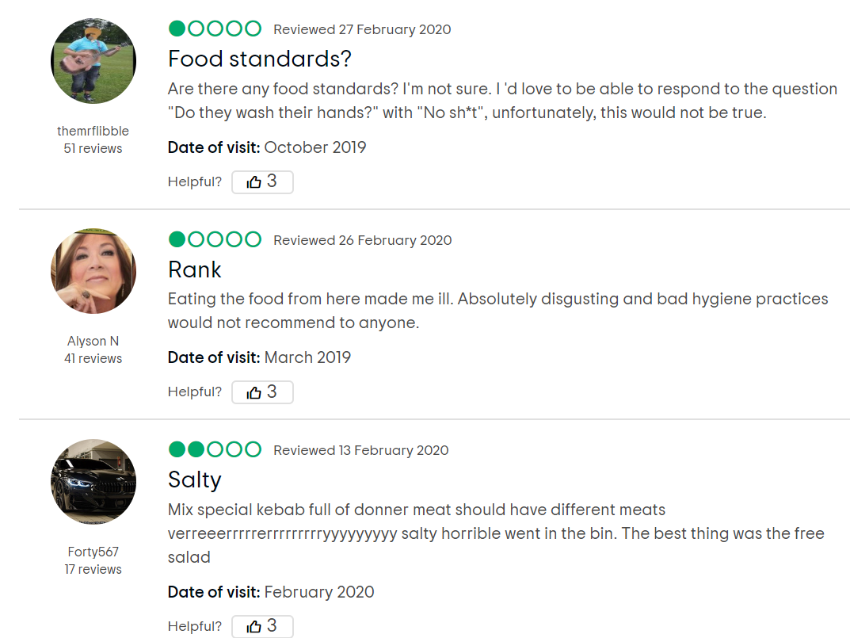This screenshot has width=850, height=638.
Task: Click the review text mentioning donner meat
Action: coord(496,533)
